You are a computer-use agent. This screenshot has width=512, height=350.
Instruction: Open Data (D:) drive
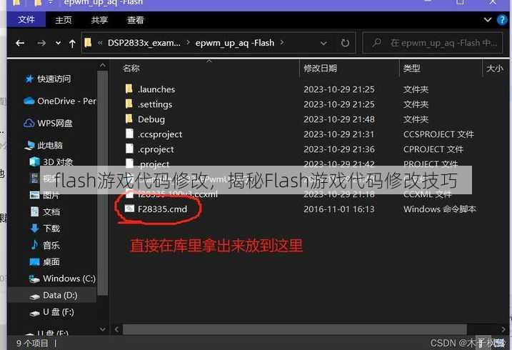[x=60, y=295]
